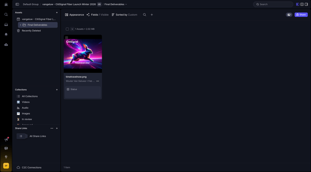Click the plus icon in the asset toolbar
This screenshot has width=311, height=172.
152,14
